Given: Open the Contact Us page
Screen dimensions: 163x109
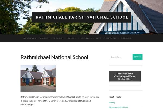Looking at the screenshot, I should point(111,38).
